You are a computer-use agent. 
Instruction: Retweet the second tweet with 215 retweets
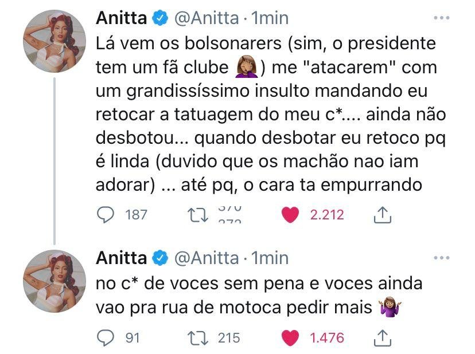tap(198, 338)
